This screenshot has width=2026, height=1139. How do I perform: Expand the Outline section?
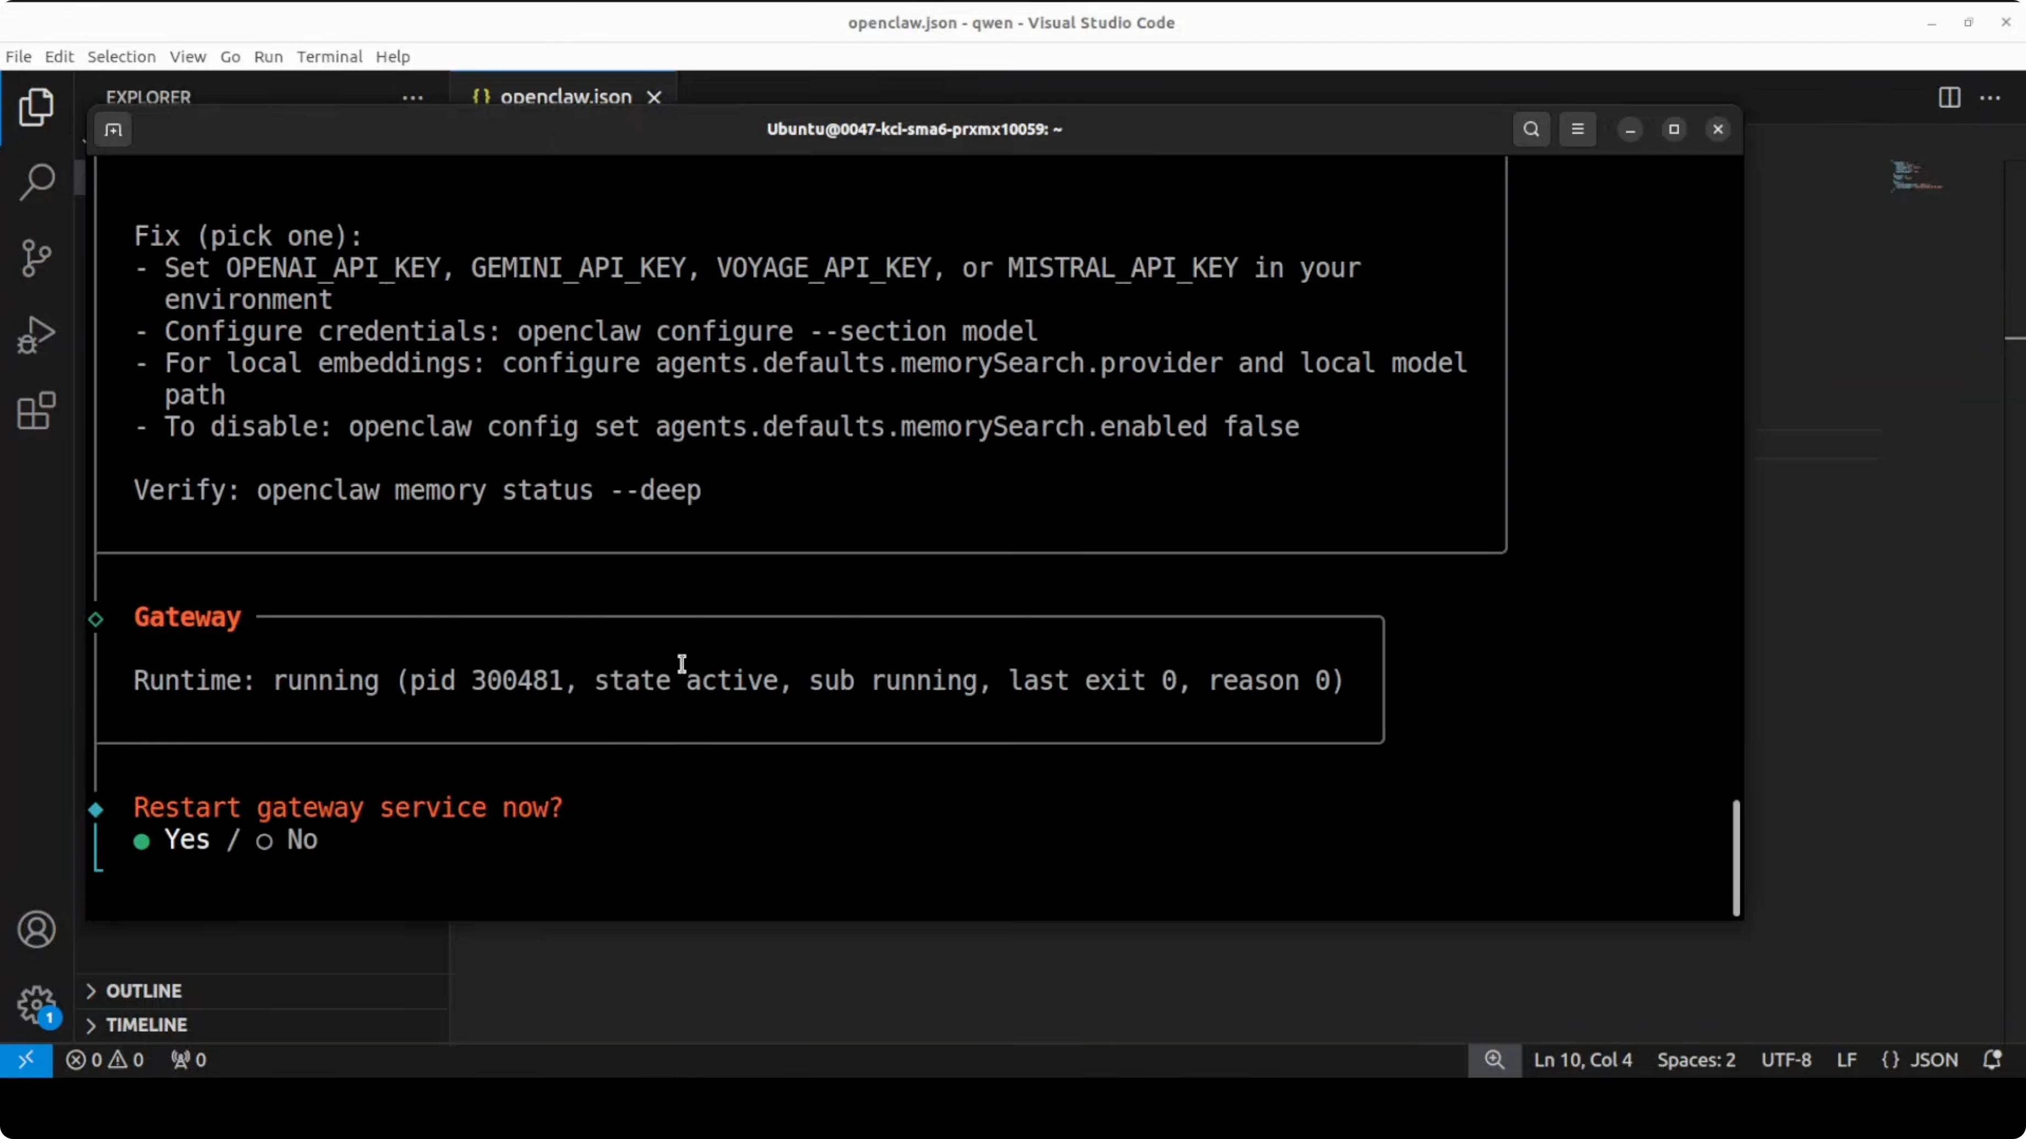tap(144, 990)
